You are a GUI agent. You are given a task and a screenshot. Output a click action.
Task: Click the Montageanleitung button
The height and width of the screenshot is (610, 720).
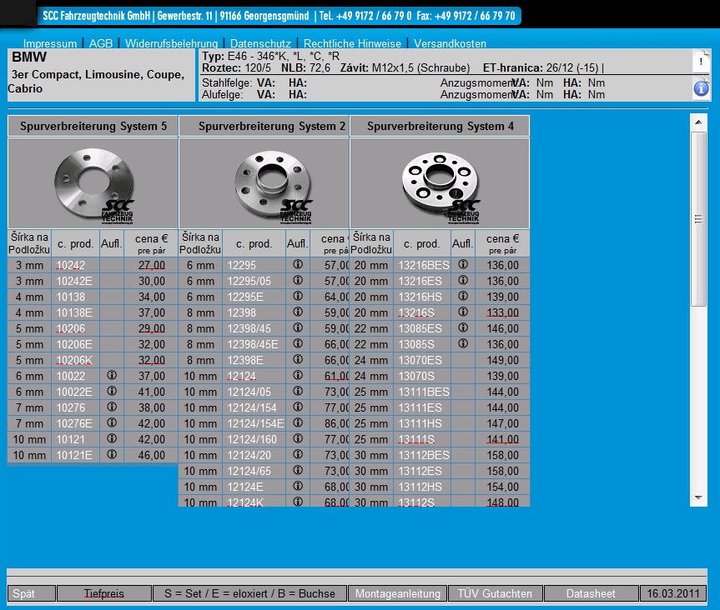397,594
